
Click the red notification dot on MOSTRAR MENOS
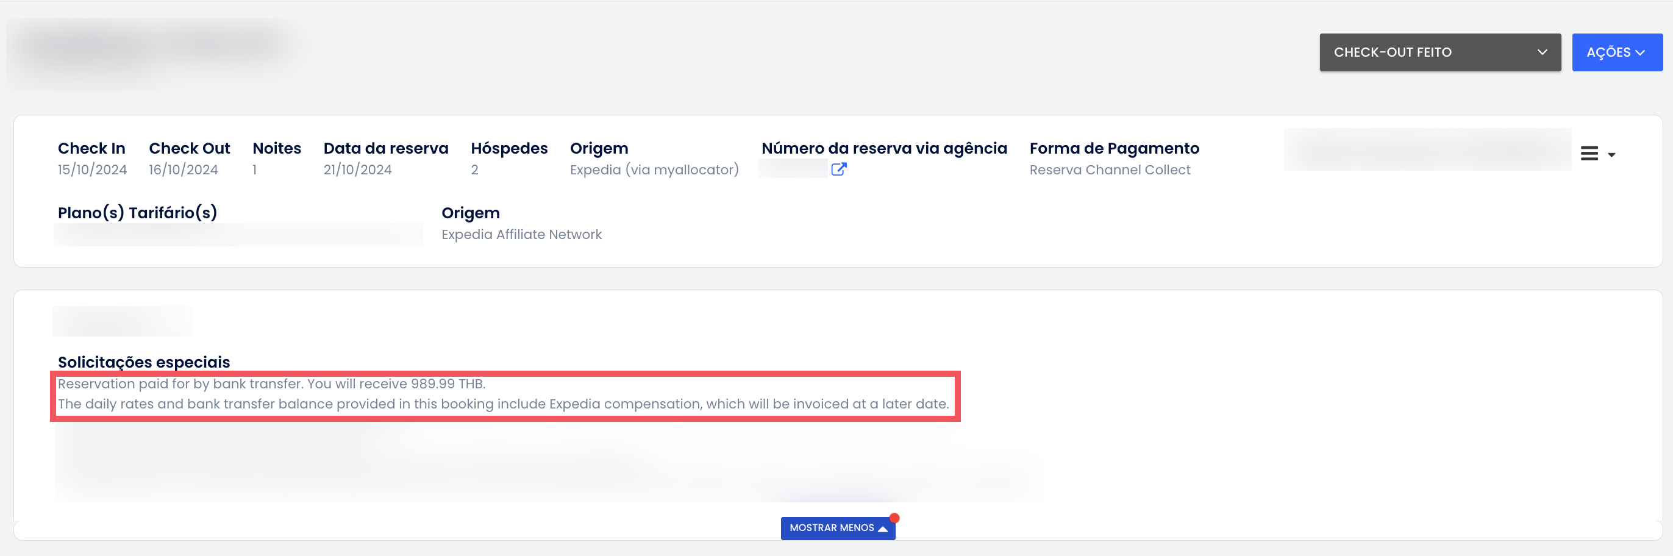[894, 518]
